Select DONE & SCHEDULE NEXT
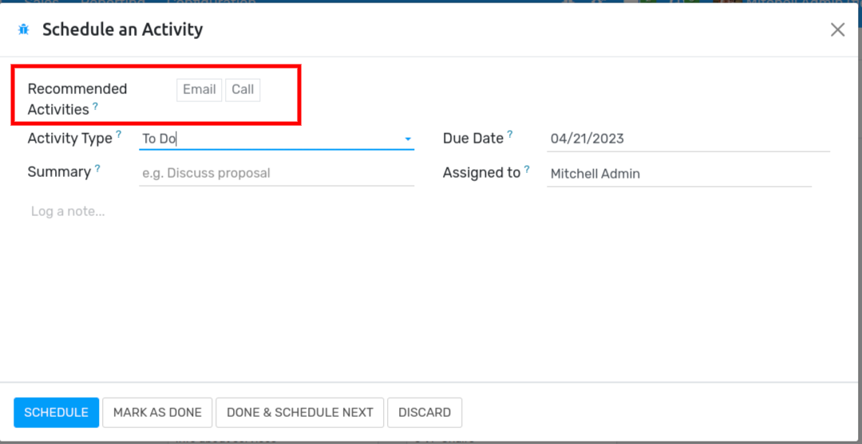The width and height of the screenshot is (862, 444). tap(300, 413)
